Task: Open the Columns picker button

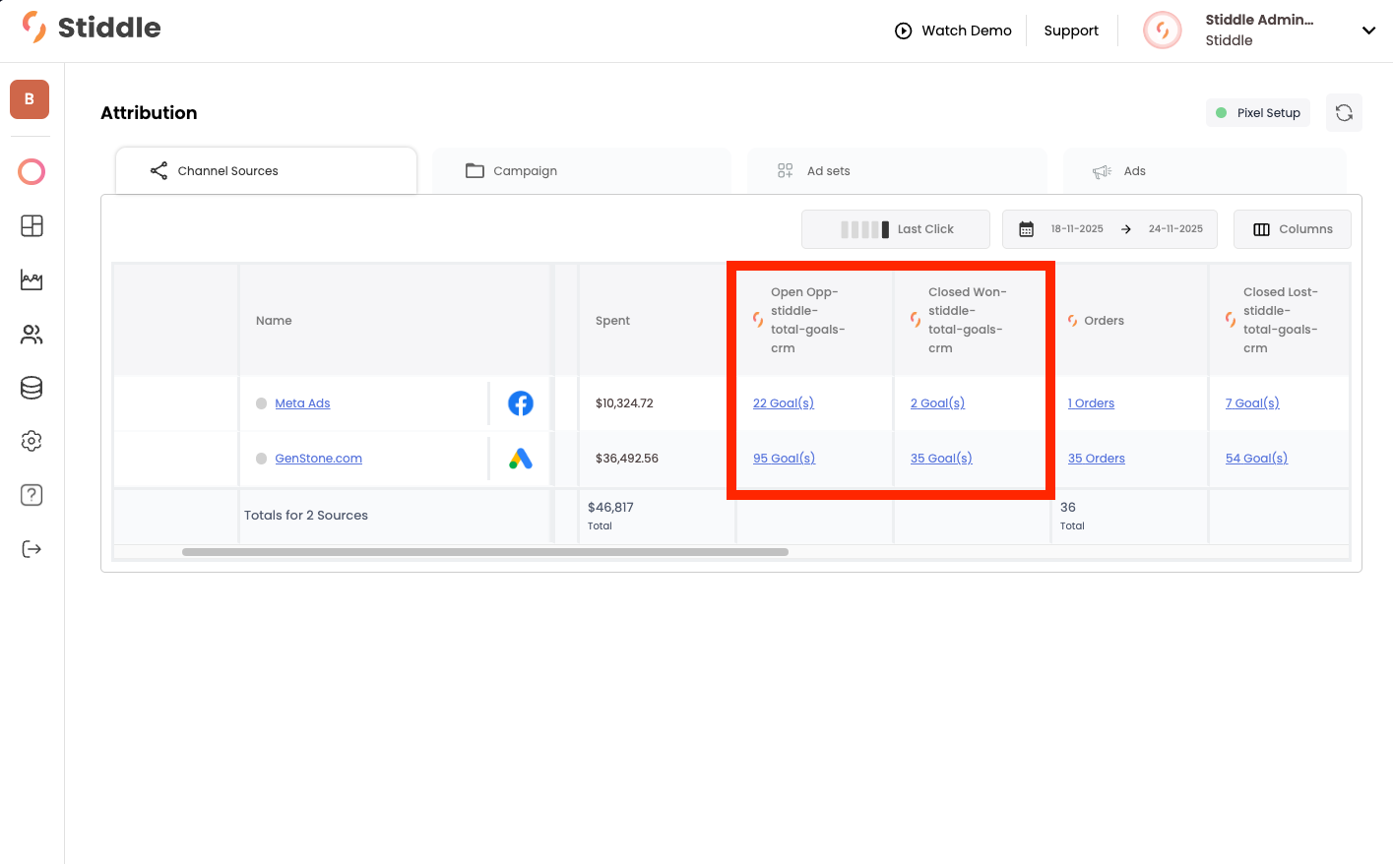Action: point(1293,229)
